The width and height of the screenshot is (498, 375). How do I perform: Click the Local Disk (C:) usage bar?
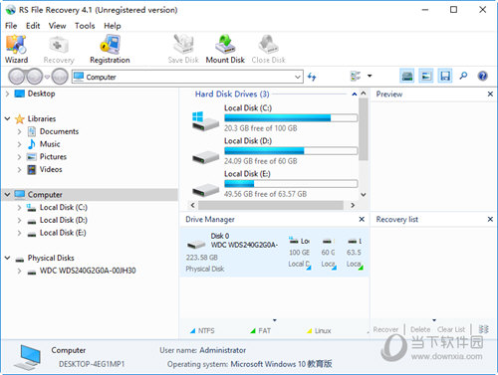(x=291, y=118)
